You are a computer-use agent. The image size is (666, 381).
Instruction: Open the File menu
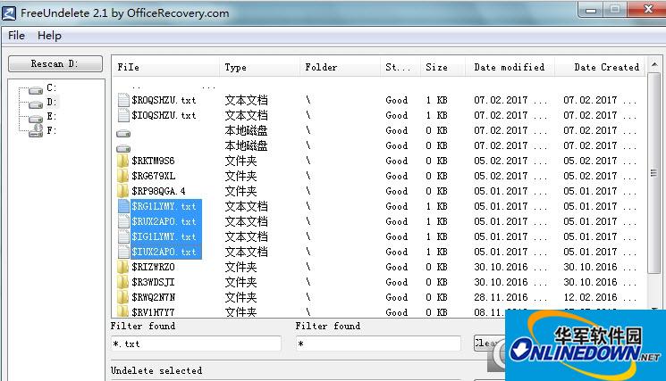click(x=16, y=36)
